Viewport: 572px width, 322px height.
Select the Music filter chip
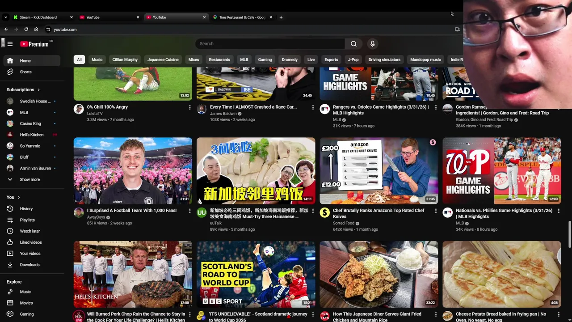[x=97, y=59]
